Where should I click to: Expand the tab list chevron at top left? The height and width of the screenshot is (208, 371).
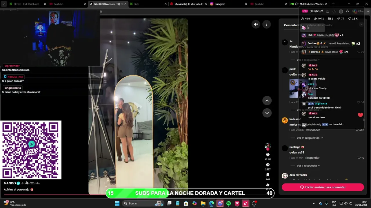click(4, 4)
